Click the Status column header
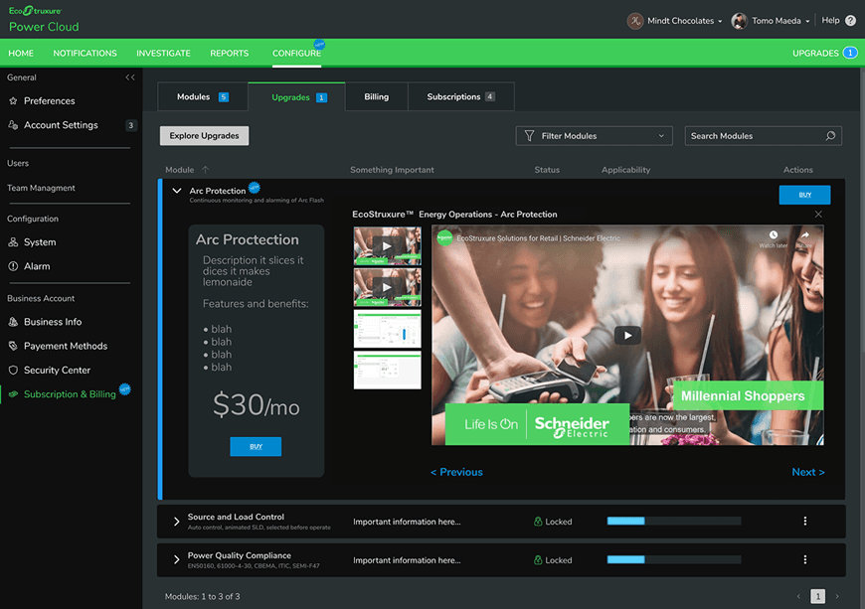 [x=547, y=170]
